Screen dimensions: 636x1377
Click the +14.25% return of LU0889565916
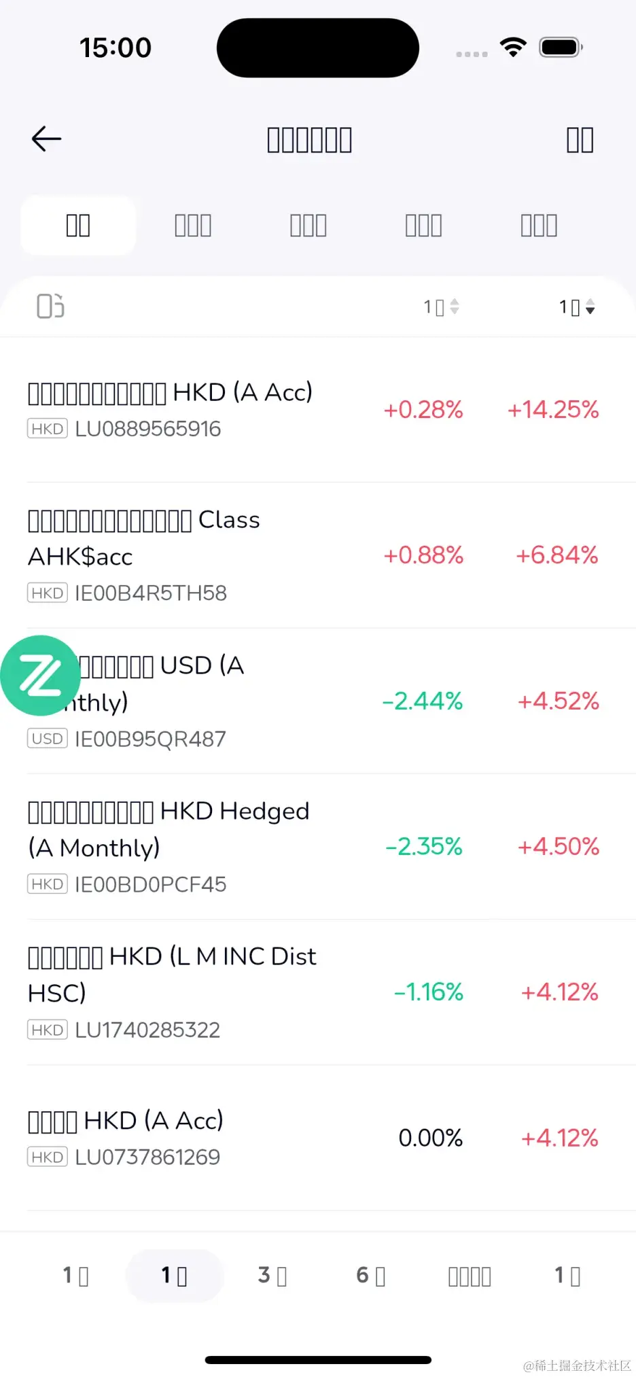[x=553, y=410]
